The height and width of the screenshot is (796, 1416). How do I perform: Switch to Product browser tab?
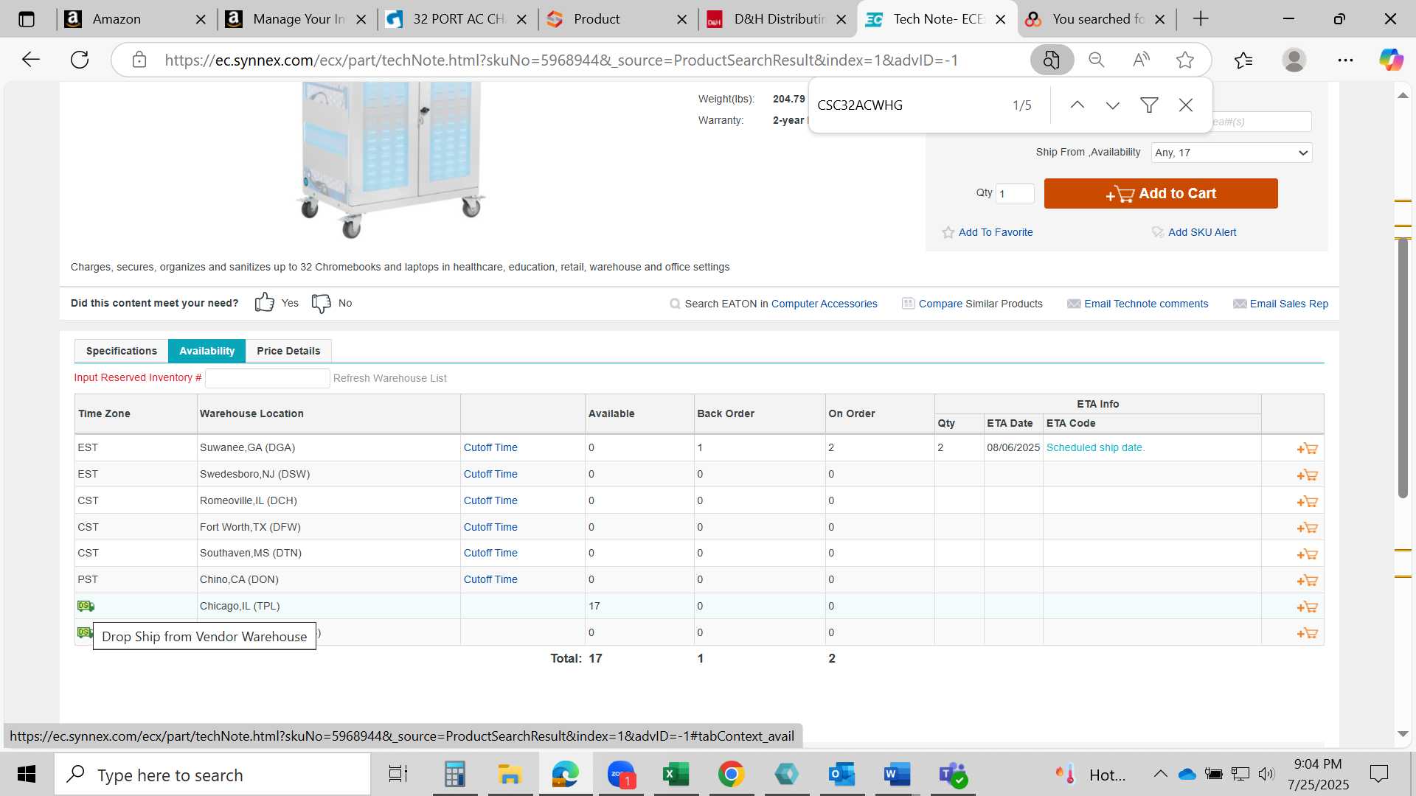[x=618, y=19]
